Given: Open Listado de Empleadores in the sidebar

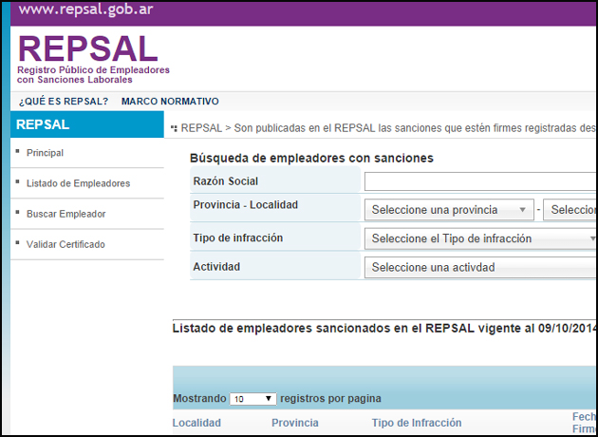Looking at the screenshot, I should tap(78, 183).
